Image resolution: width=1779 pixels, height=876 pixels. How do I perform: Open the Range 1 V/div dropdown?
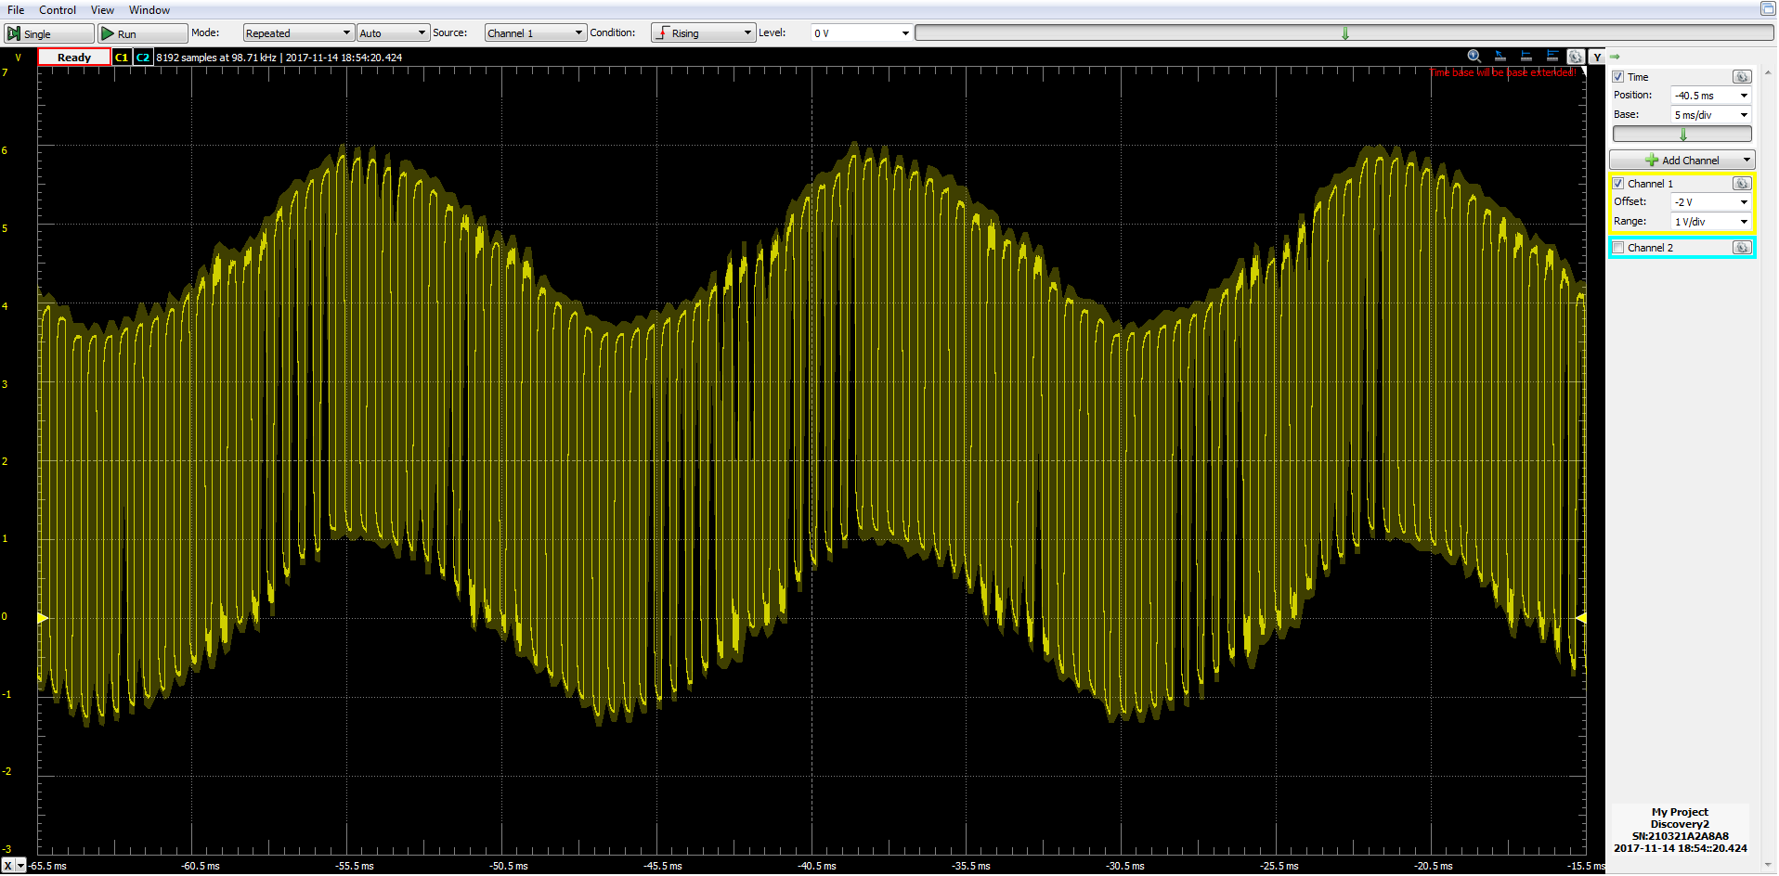(x=1711, y=222)
